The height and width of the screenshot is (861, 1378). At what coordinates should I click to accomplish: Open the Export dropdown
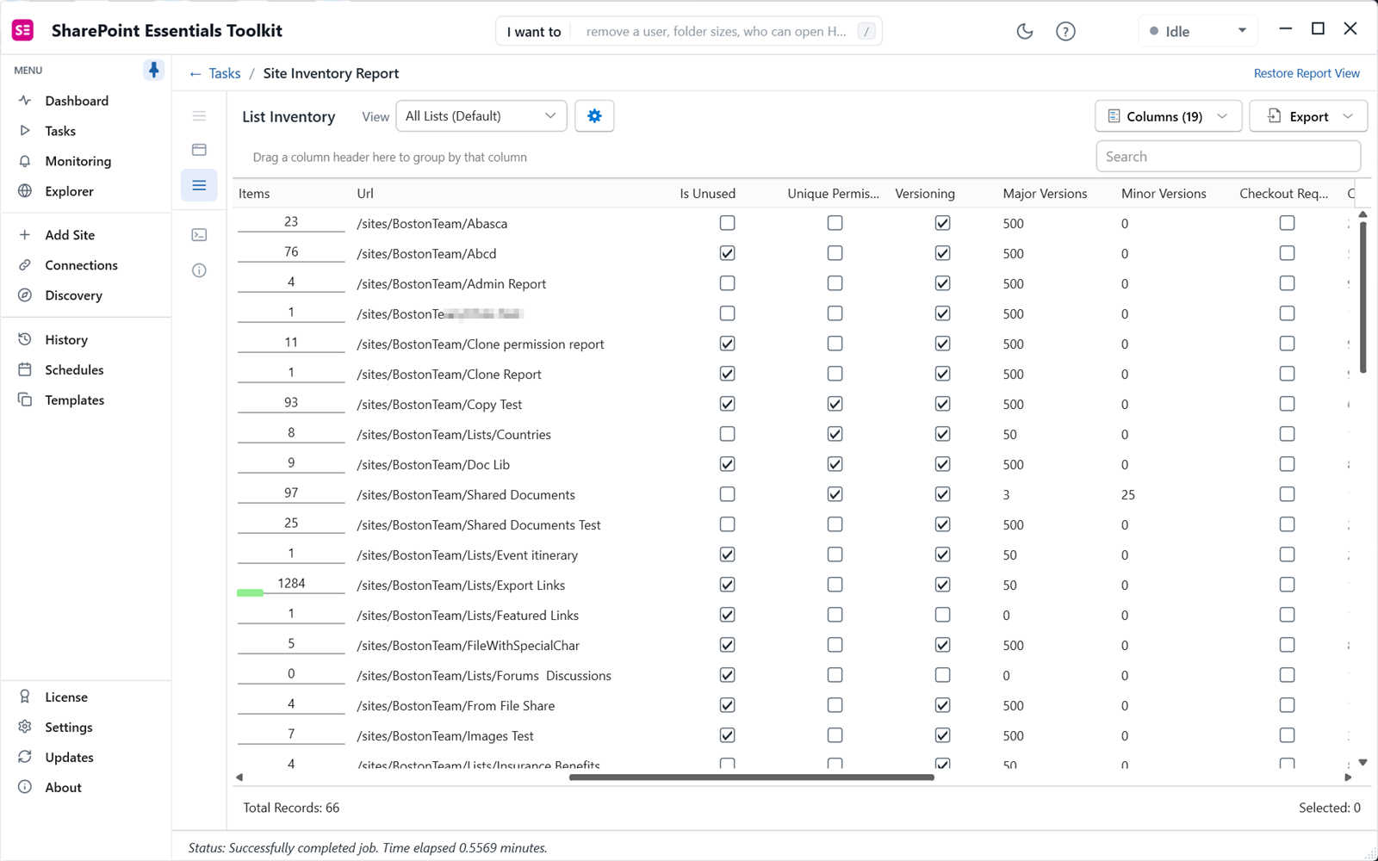(1308, 116)
